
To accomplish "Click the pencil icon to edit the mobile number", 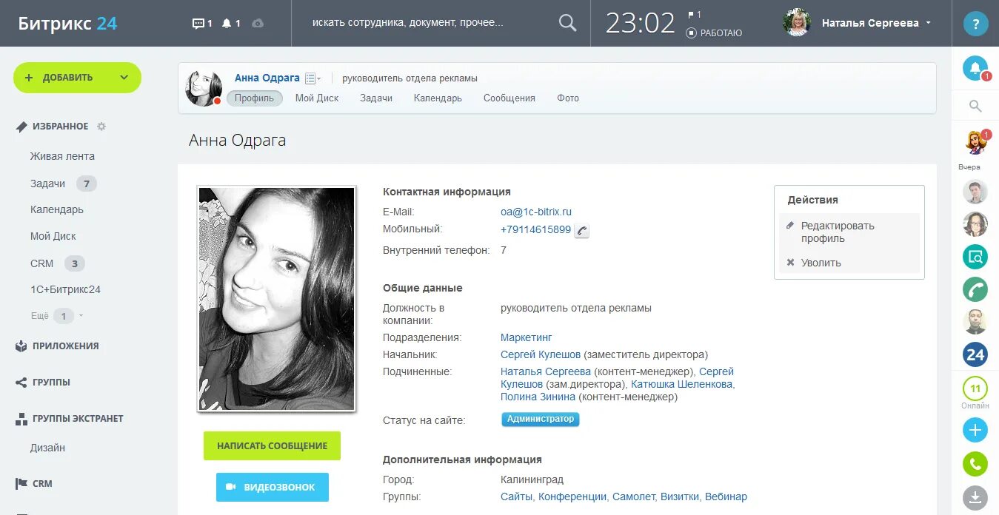I will pos(581,230).
